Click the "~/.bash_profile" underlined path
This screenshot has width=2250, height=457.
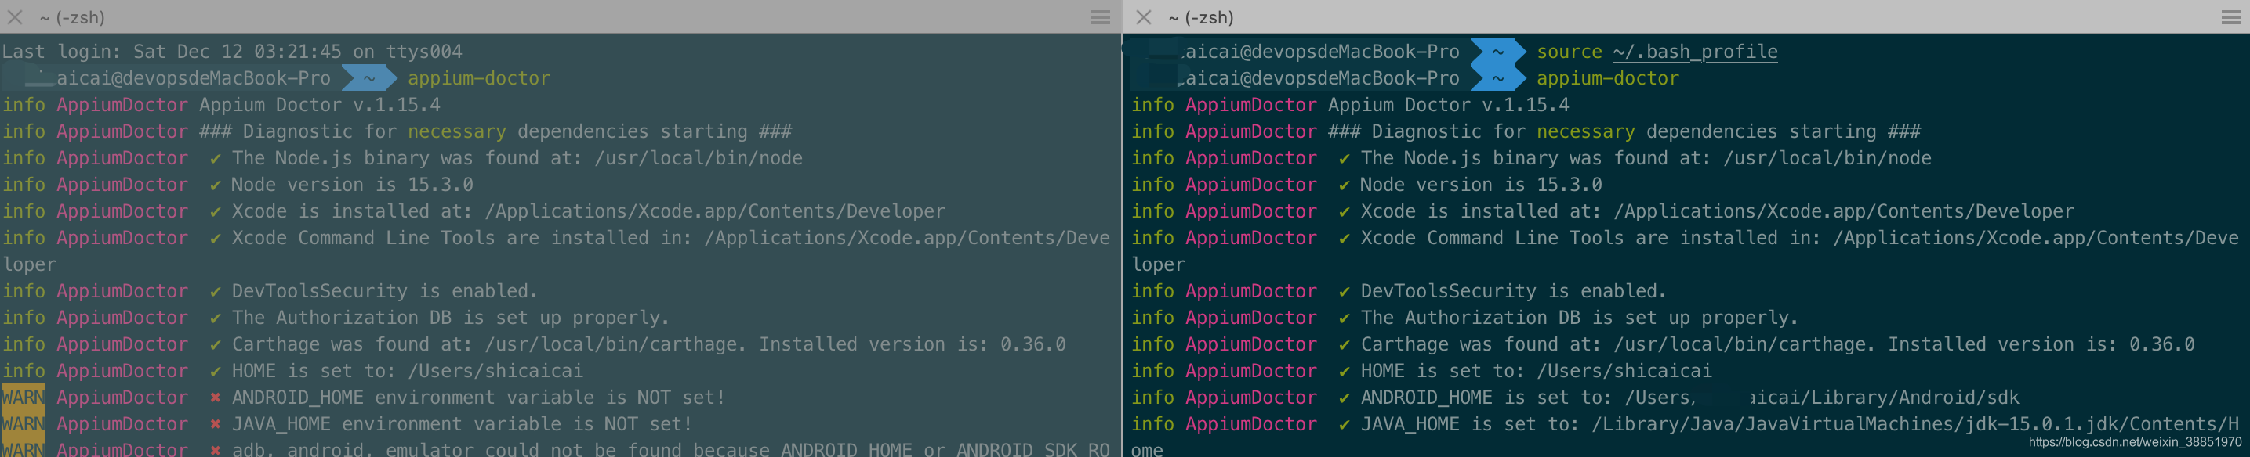(x=1696, y=52)
